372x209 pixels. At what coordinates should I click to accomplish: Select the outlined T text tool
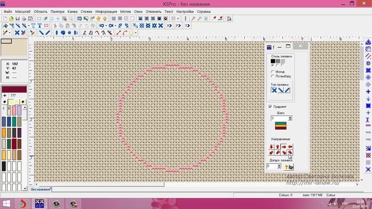(33, 26)
